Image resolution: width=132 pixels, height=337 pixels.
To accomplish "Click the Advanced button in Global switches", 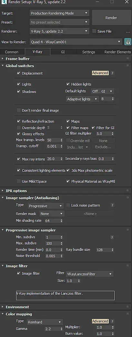I will pyautogui.click(x=100, y=73).
